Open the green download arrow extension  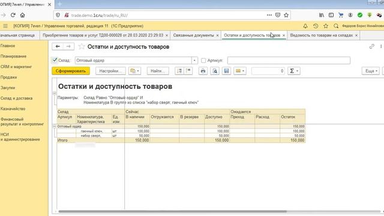click(x=370, y=15)
